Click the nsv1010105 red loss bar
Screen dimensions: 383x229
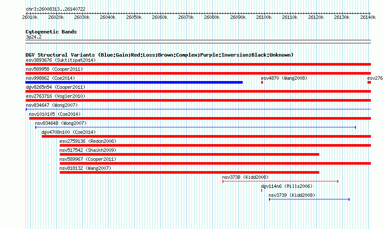pos(200,118)
